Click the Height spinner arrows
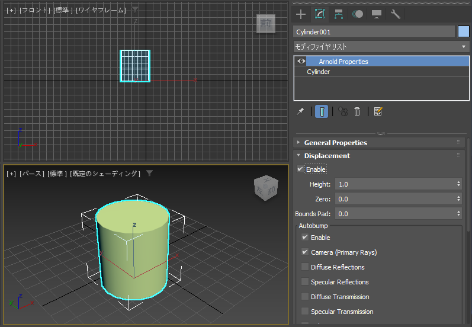472x327 pixels. pyautogui.click(x=458, y=184)
